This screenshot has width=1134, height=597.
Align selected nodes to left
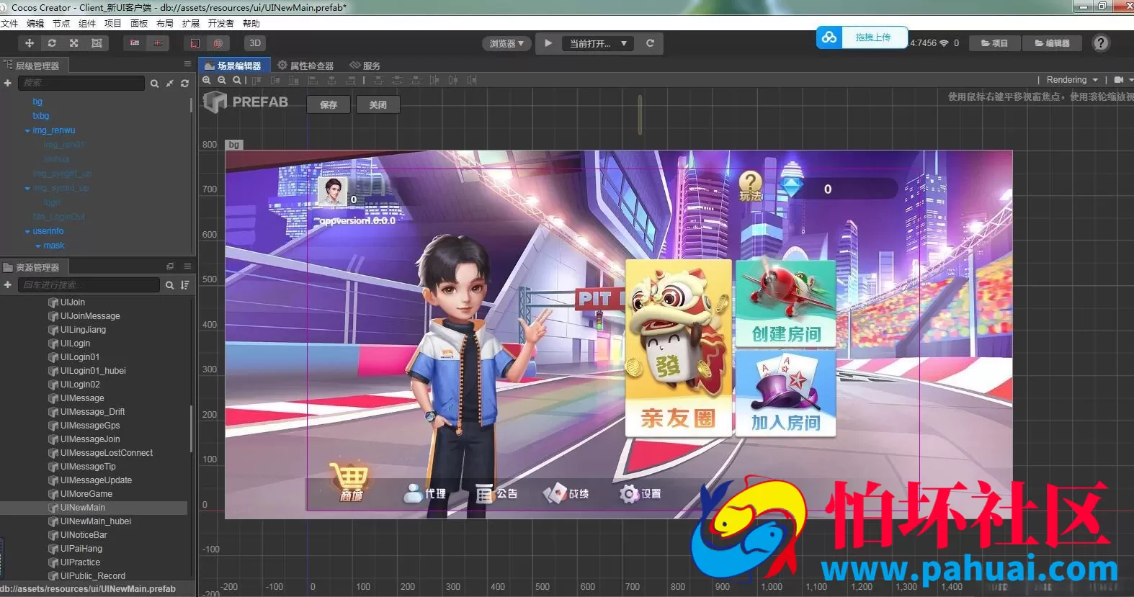pos(313,80)
